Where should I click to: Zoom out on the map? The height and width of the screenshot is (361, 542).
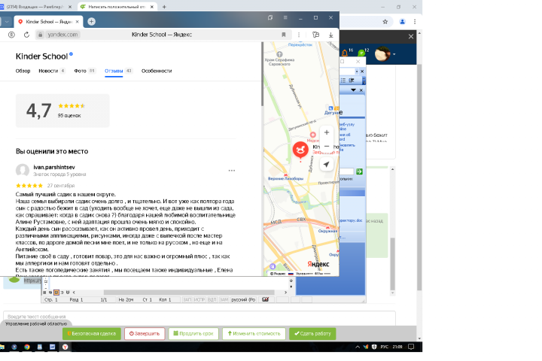327,146
